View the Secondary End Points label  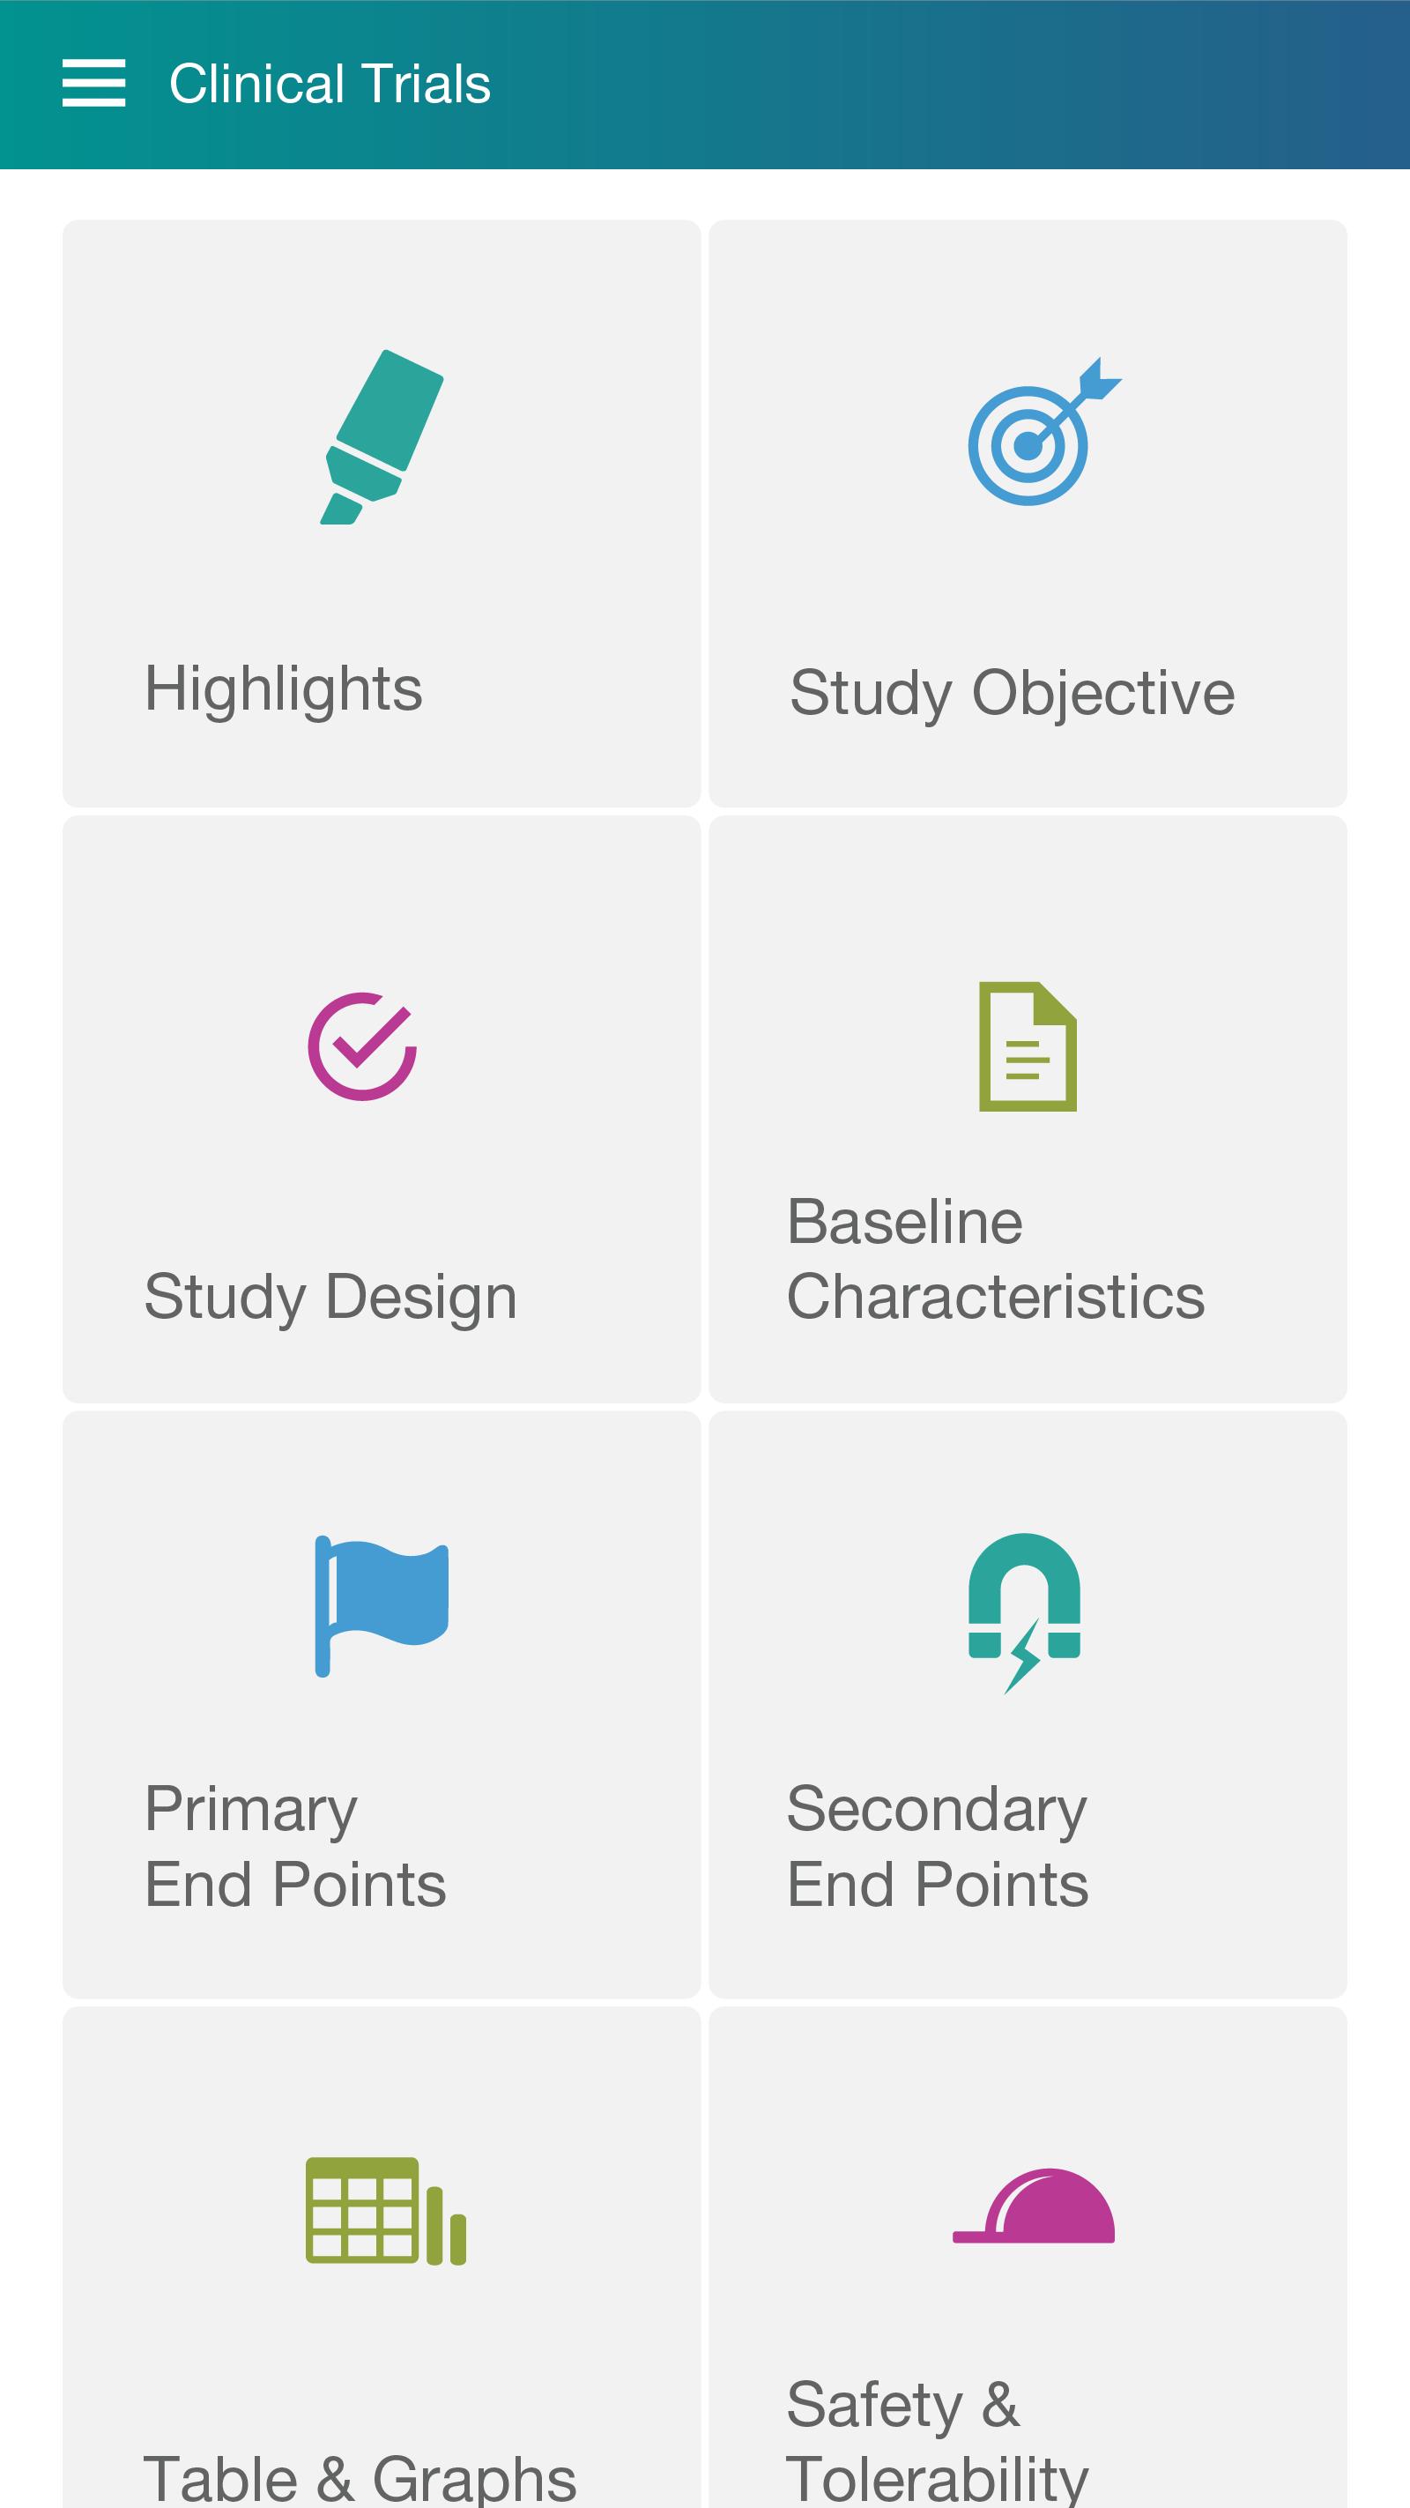(937, 1846)
